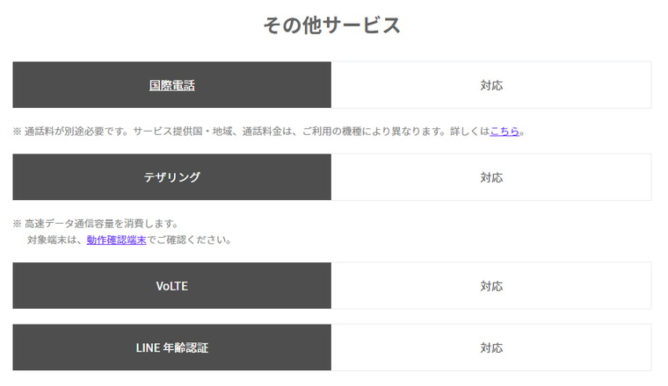Open the 動作確認端末 link
668x386 pixels.
tap(116, 239)
